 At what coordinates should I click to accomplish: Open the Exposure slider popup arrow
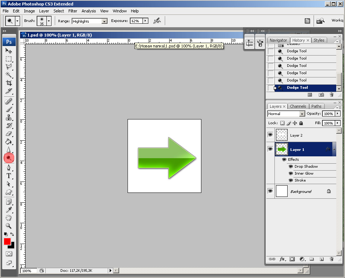pos(145,21)
